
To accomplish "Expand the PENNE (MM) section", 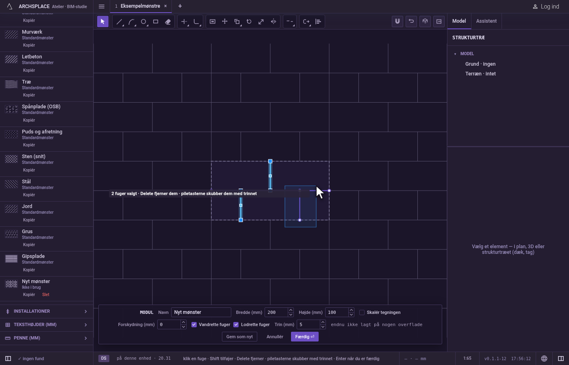I will [46, 338].
